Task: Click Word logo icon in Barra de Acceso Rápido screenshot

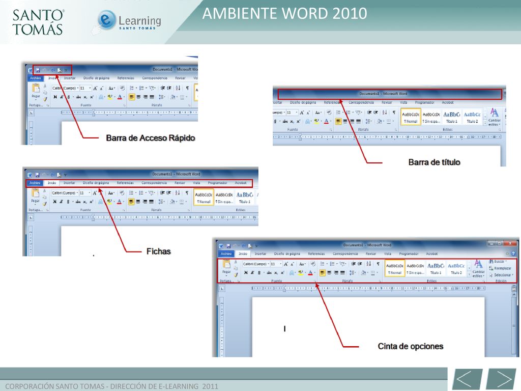Action: [x=31, y=70]
